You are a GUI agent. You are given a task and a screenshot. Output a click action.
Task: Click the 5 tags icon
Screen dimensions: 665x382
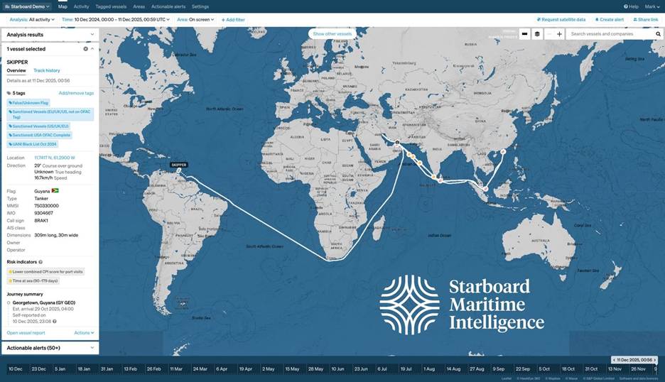click(x=9, y=93)
